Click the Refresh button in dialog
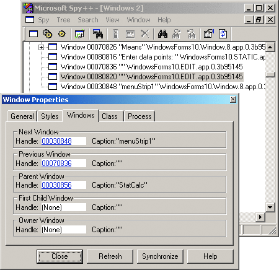Viewport: 279px width, 270px height. 110,256
